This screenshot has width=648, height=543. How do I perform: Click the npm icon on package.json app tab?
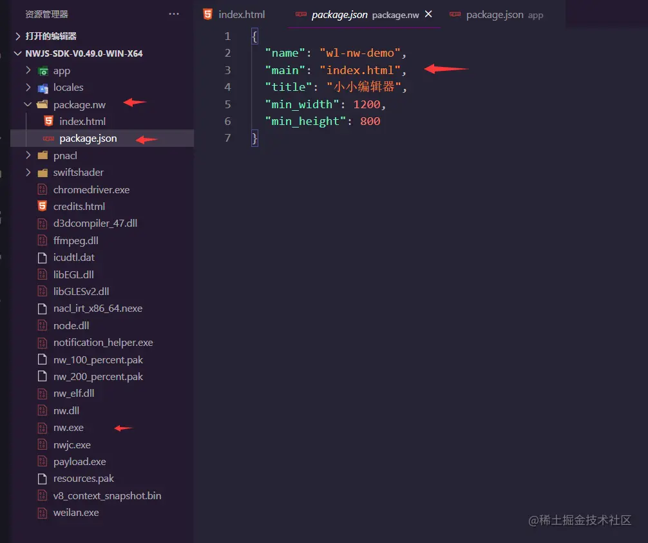455,14
